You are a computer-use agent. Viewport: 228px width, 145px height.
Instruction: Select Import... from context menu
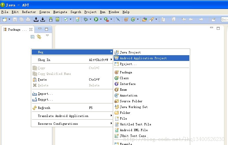(72, 94)
